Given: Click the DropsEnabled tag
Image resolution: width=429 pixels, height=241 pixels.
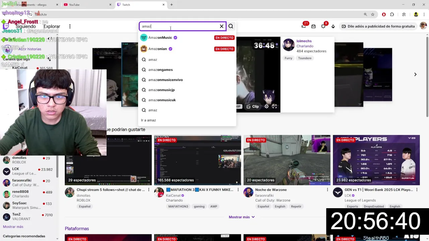Looking at the screenshot, I should click(374, 207).
